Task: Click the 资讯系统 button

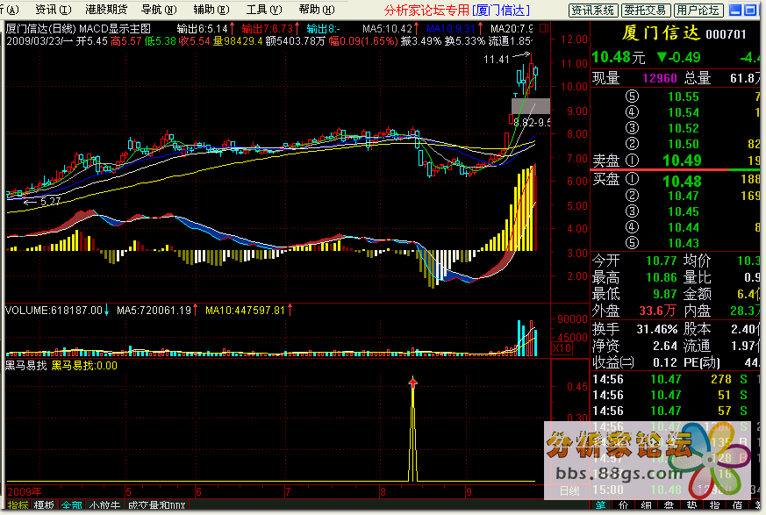Action: coord(593,11)
